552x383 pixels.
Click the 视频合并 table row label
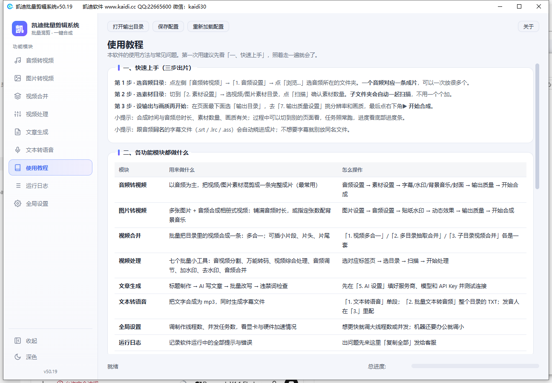click(130, 236)
